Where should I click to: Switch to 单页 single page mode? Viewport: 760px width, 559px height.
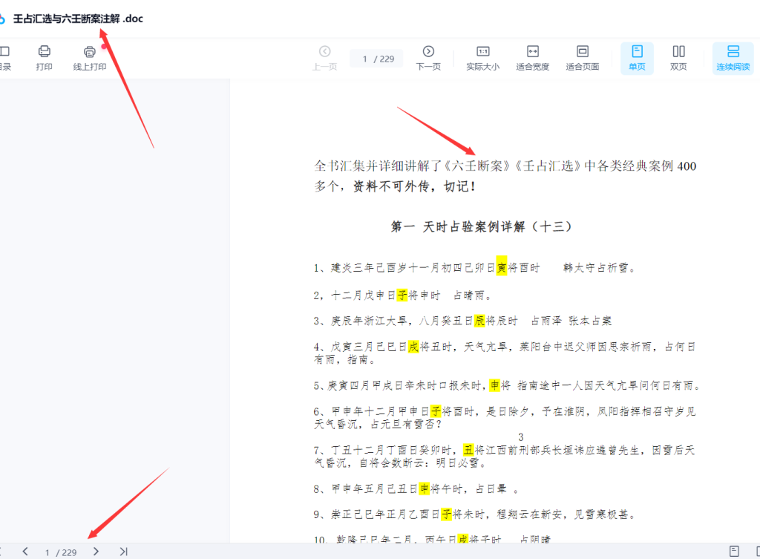point(637,58)
